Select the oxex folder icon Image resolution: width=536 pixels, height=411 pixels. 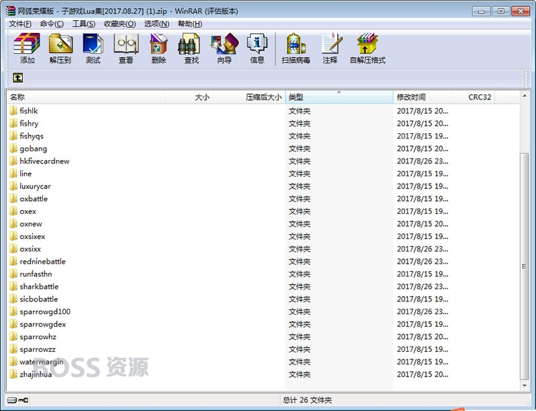point(13,211)
